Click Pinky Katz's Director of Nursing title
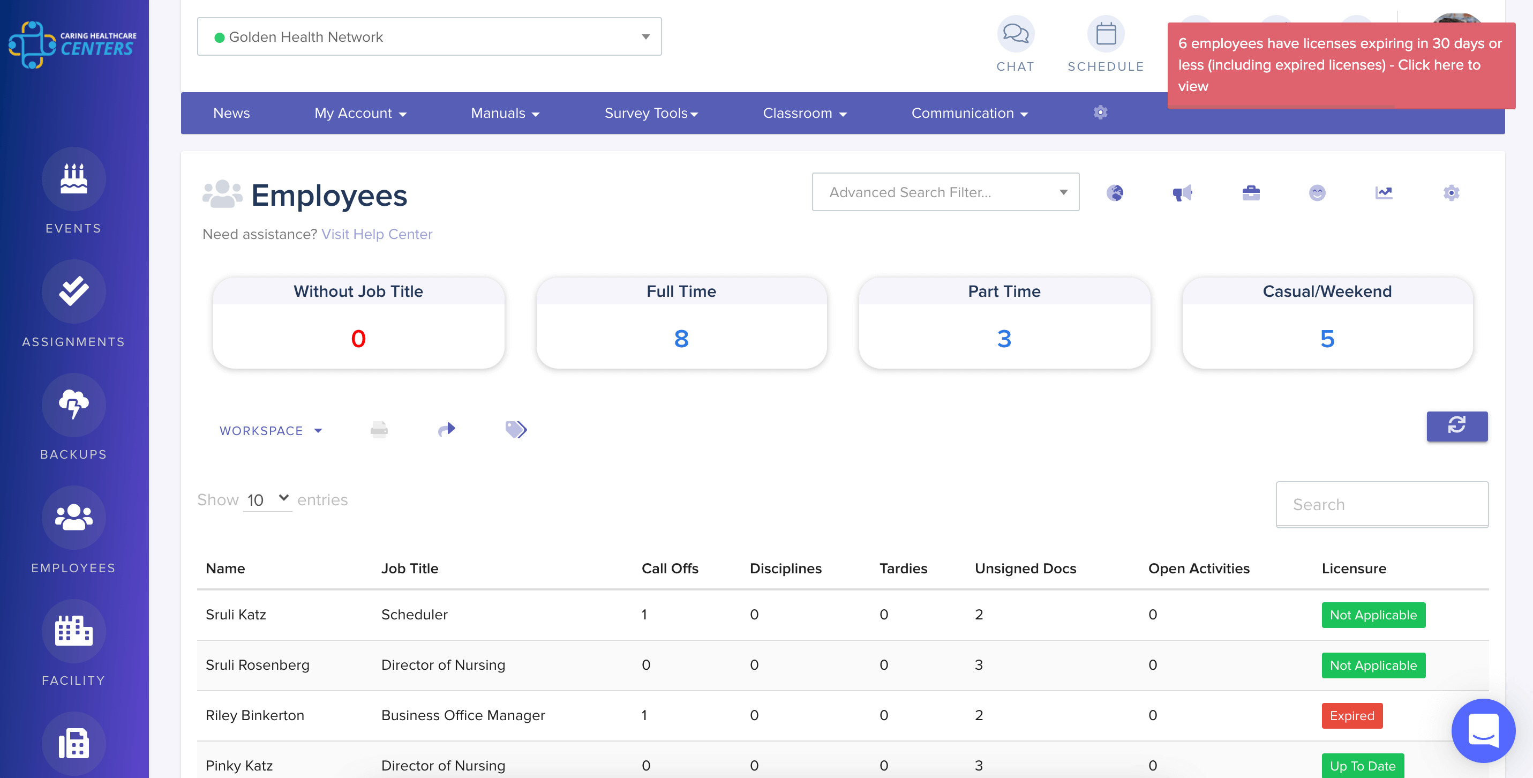The height and width of the screenshot is (778, 1533). click(443, 766)
